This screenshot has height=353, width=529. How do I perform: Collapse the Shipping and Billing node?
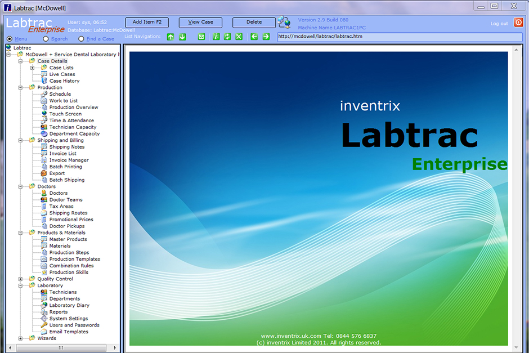21,140
